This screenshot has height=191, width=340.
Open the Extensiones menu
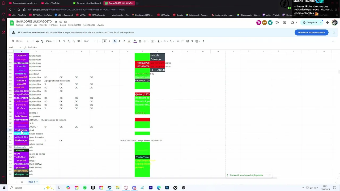[x=89, y=25]
